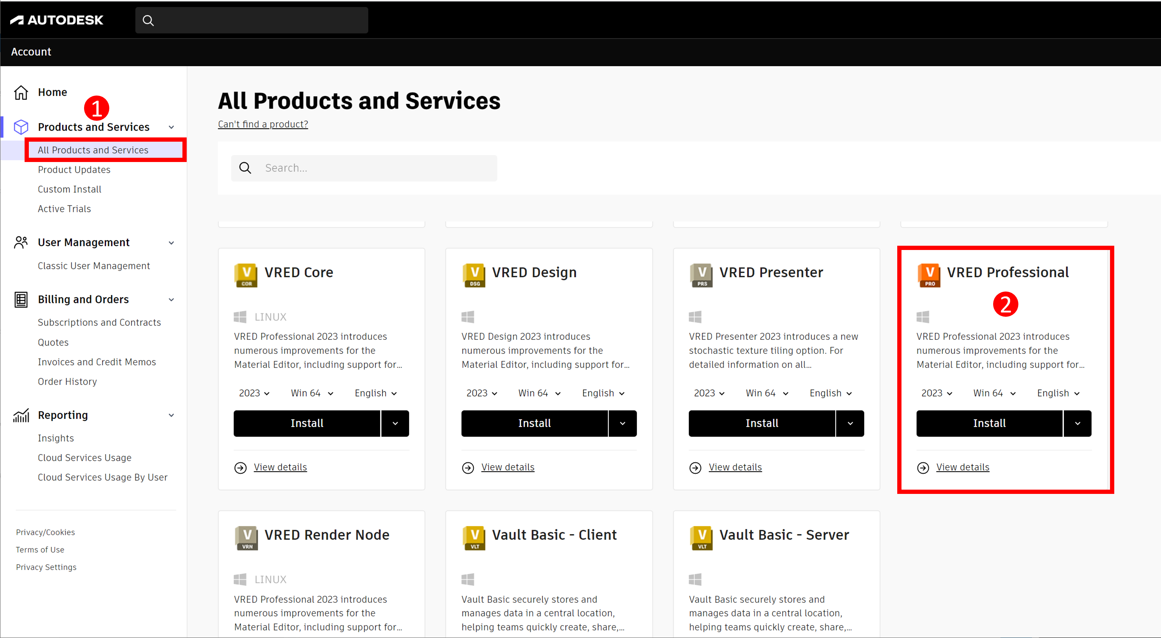Open Win 64 platform dropdown for VRED Design
This screenshot has width=1161, height=638.
[x=539, y=393]
